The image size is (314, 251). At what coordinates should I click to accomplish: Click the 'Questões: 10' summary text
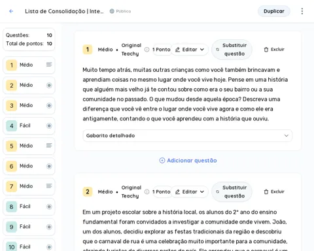click(29, 35)
